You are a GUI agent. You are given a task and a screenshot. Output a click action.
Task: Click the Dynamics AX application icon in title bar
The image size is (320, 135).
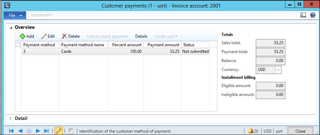[7, 5]
